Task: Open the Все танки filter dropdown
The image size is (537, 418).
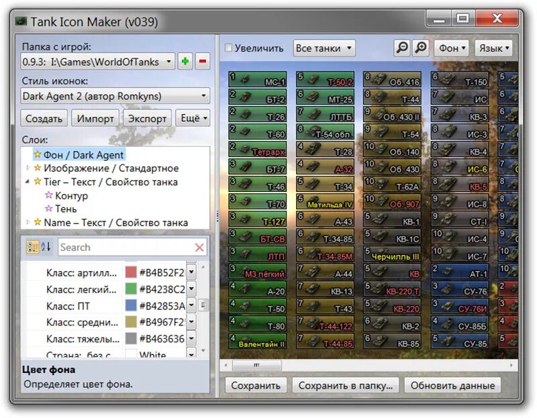Action: click(324, 48)
